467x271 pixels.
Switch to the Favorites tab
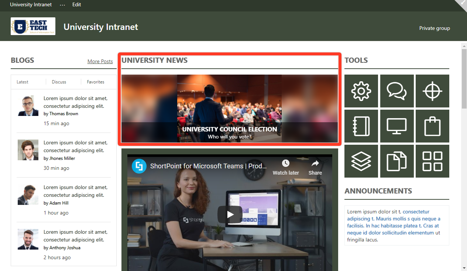coord(95,82)
